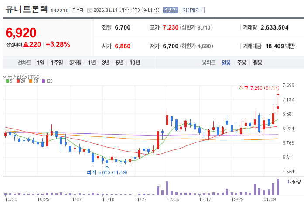
Task: Select the 1년 line chart tab
Action: 92,63
